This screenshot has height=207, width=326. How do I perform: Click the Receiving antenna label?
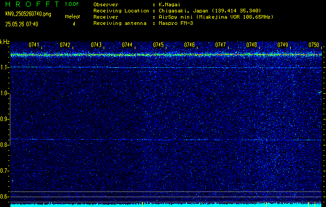(x=120, y=23)
